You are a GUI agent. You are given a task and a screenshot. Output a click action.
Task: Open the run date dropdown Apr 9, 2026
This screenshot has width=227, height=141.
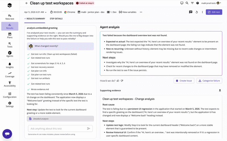pyautogui.click(x=35, y=12)
